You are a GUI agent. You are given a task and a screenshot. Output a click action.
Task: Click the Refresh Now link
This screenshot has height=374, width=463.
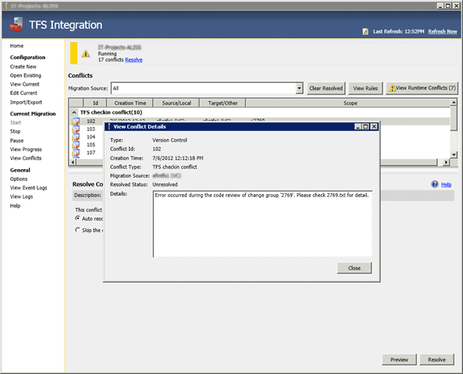[443, 31]
